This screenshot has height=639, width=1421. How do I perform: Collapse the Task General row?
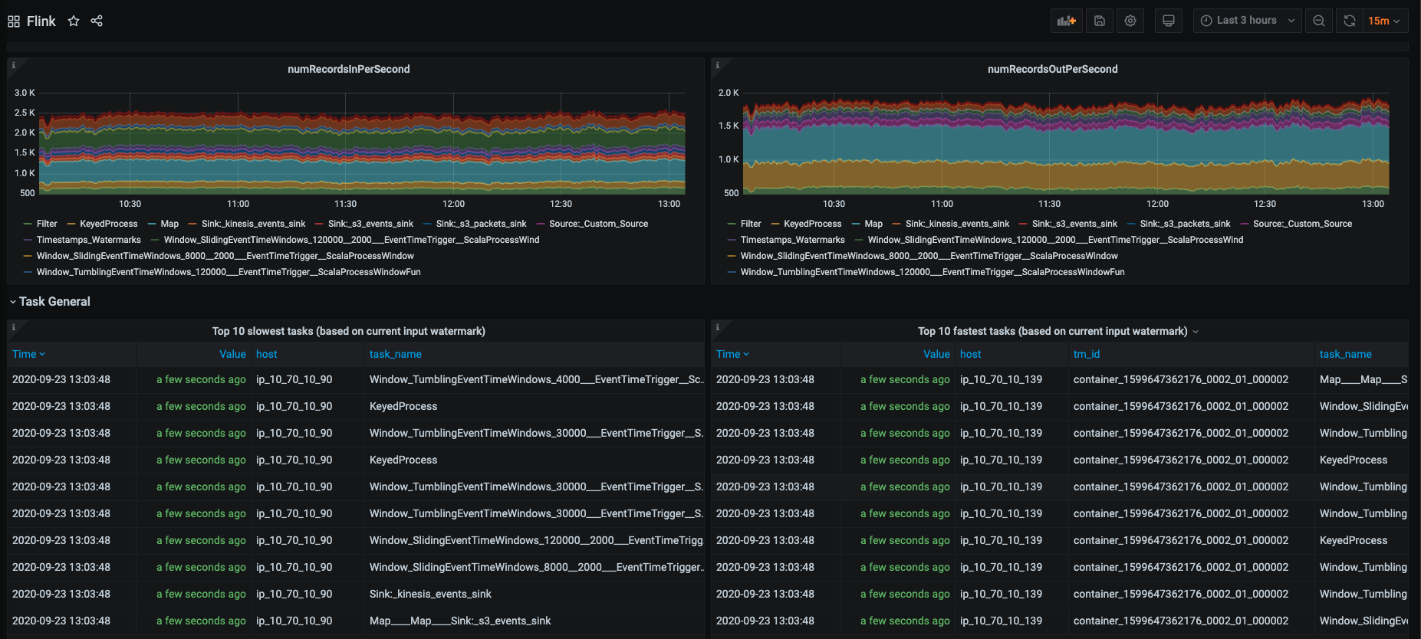pyautogui.click(x=54, y=302)
